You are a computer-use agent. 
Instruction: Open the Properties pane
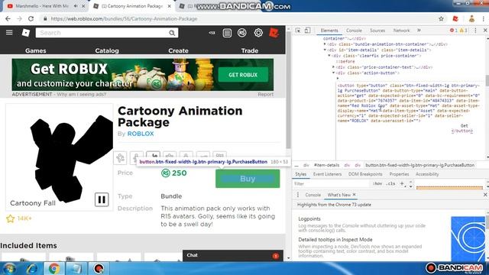(x=399, y=174)
